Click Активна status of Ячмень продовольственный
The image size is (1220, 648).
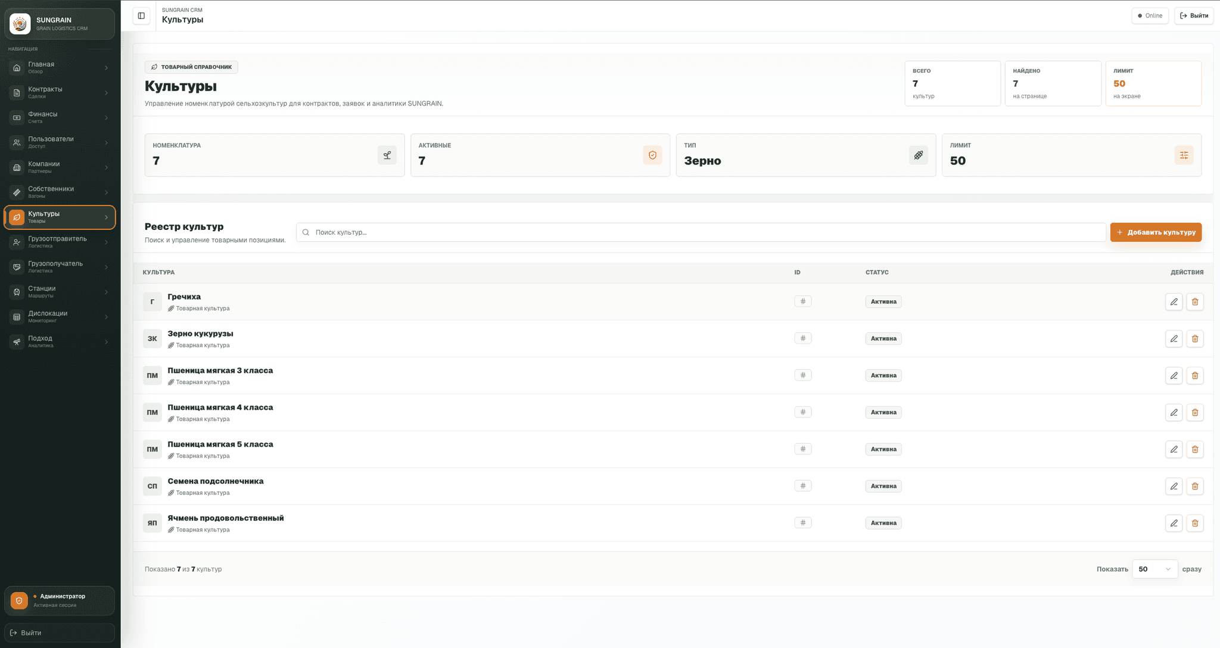883,524
